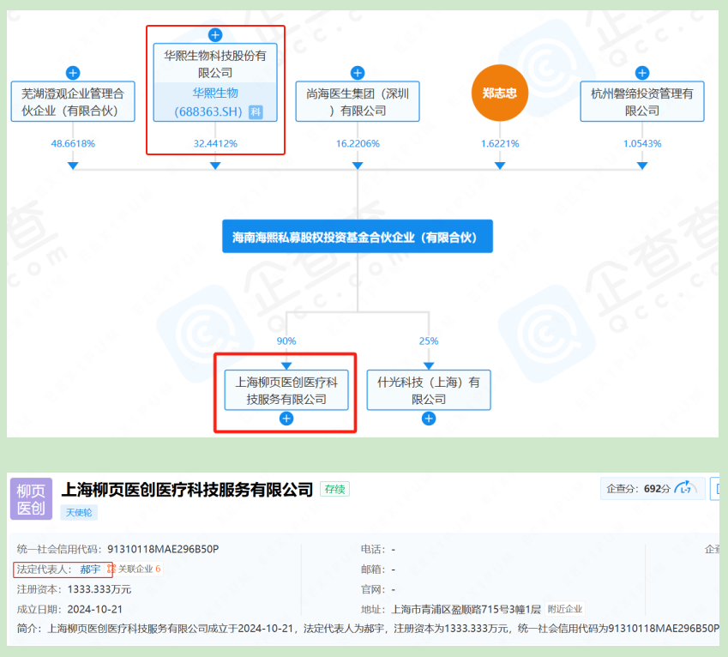Click the 柳页医创 company logo
Viewport: 728px width, 657px height.
[x=31, y=499]
